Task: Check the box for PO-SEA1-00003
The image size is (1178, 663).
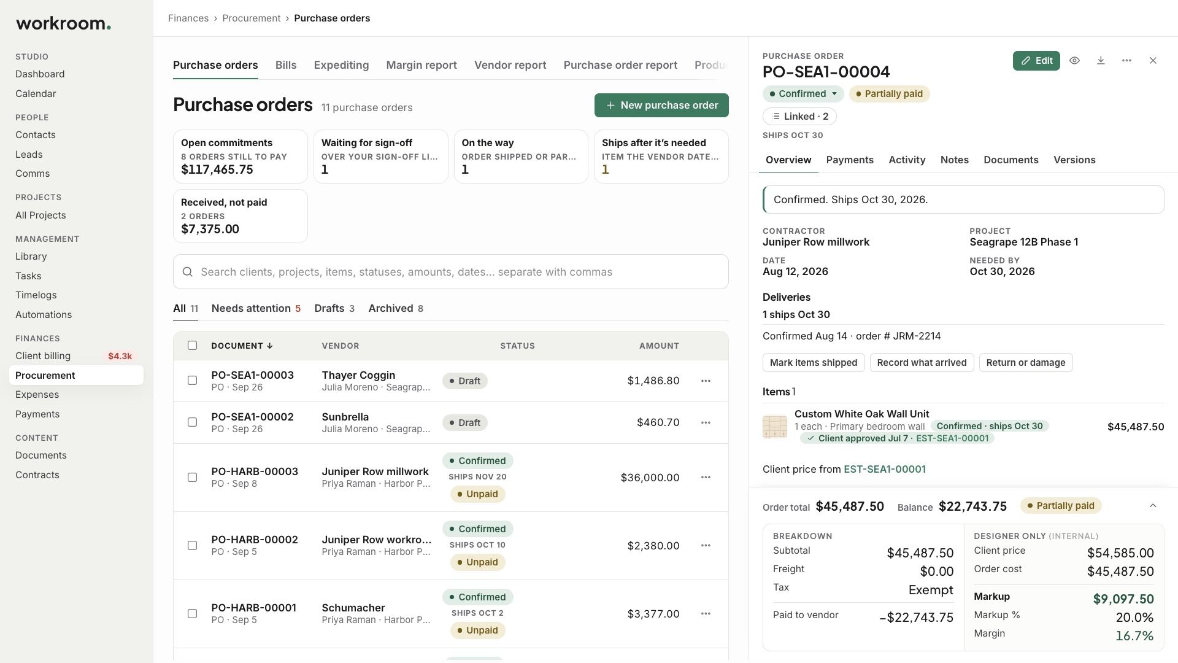Action: [192, 381]
